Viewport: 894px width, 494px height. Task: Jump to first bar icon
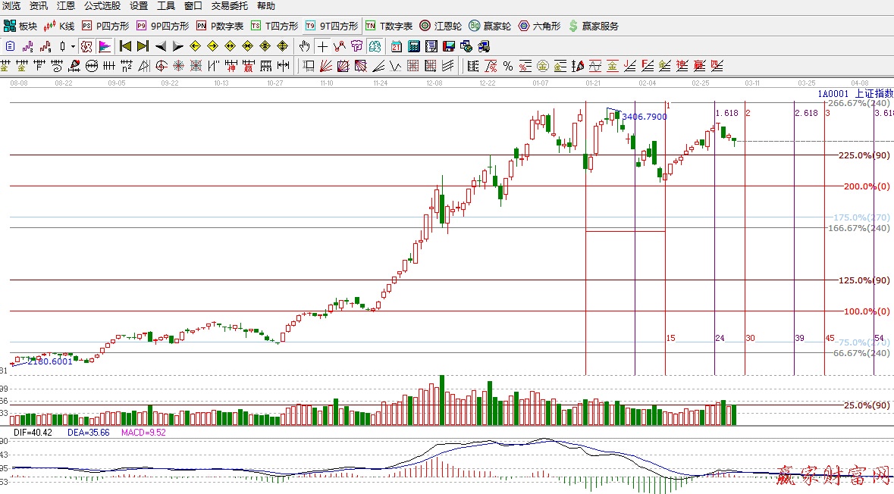pyautogui.click(x=126, y=46)
